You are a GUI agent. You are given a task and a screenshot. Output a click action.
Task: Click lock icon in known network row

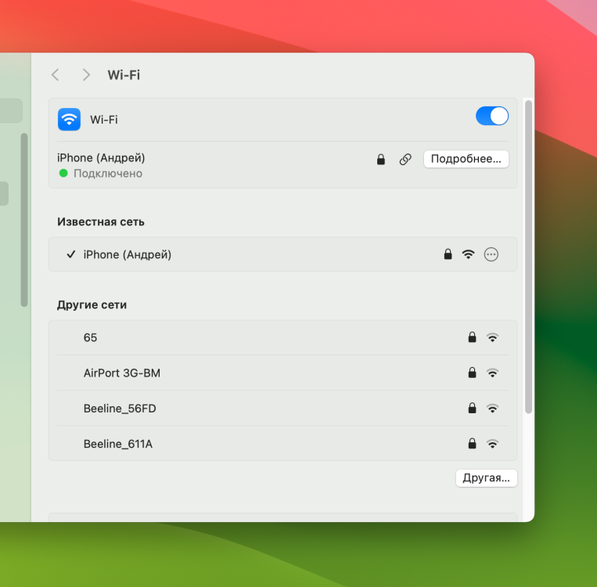tap(448, 254)
